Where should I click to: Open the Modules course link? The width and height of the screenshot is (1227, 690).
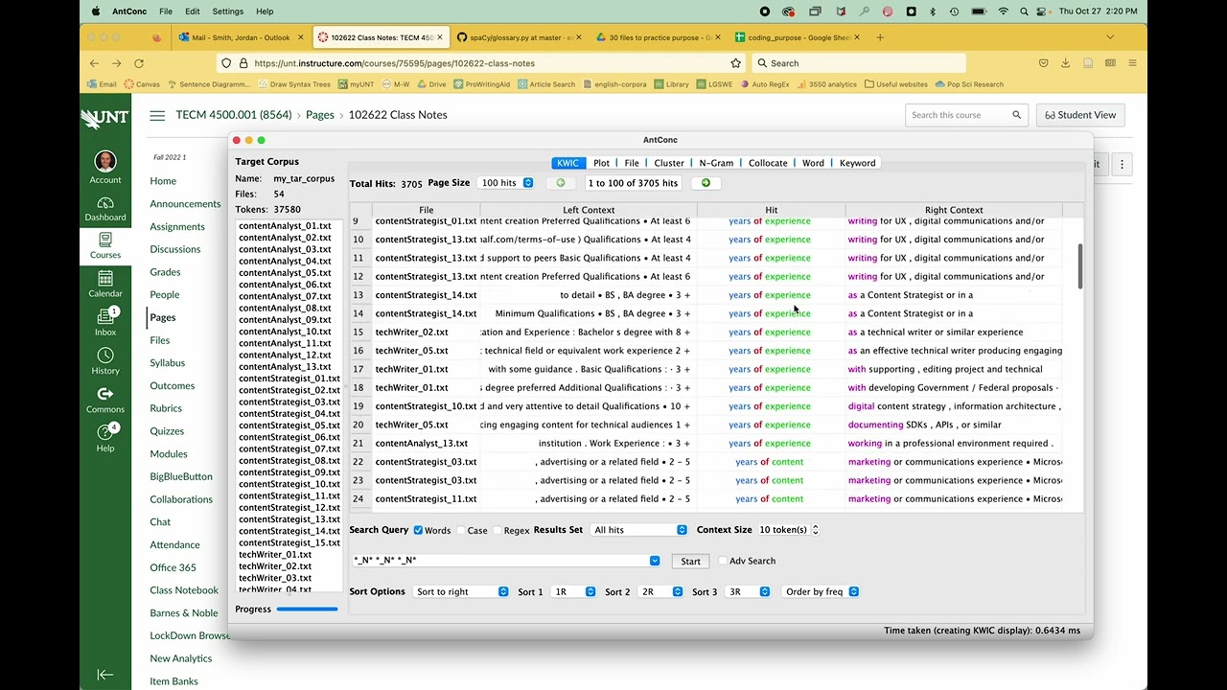click(x=169, y=454)
